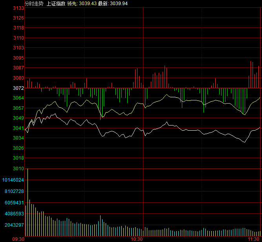This screenshot has width=262, height=242.
Task: Click the 3049 green price label
Action: 18,118
